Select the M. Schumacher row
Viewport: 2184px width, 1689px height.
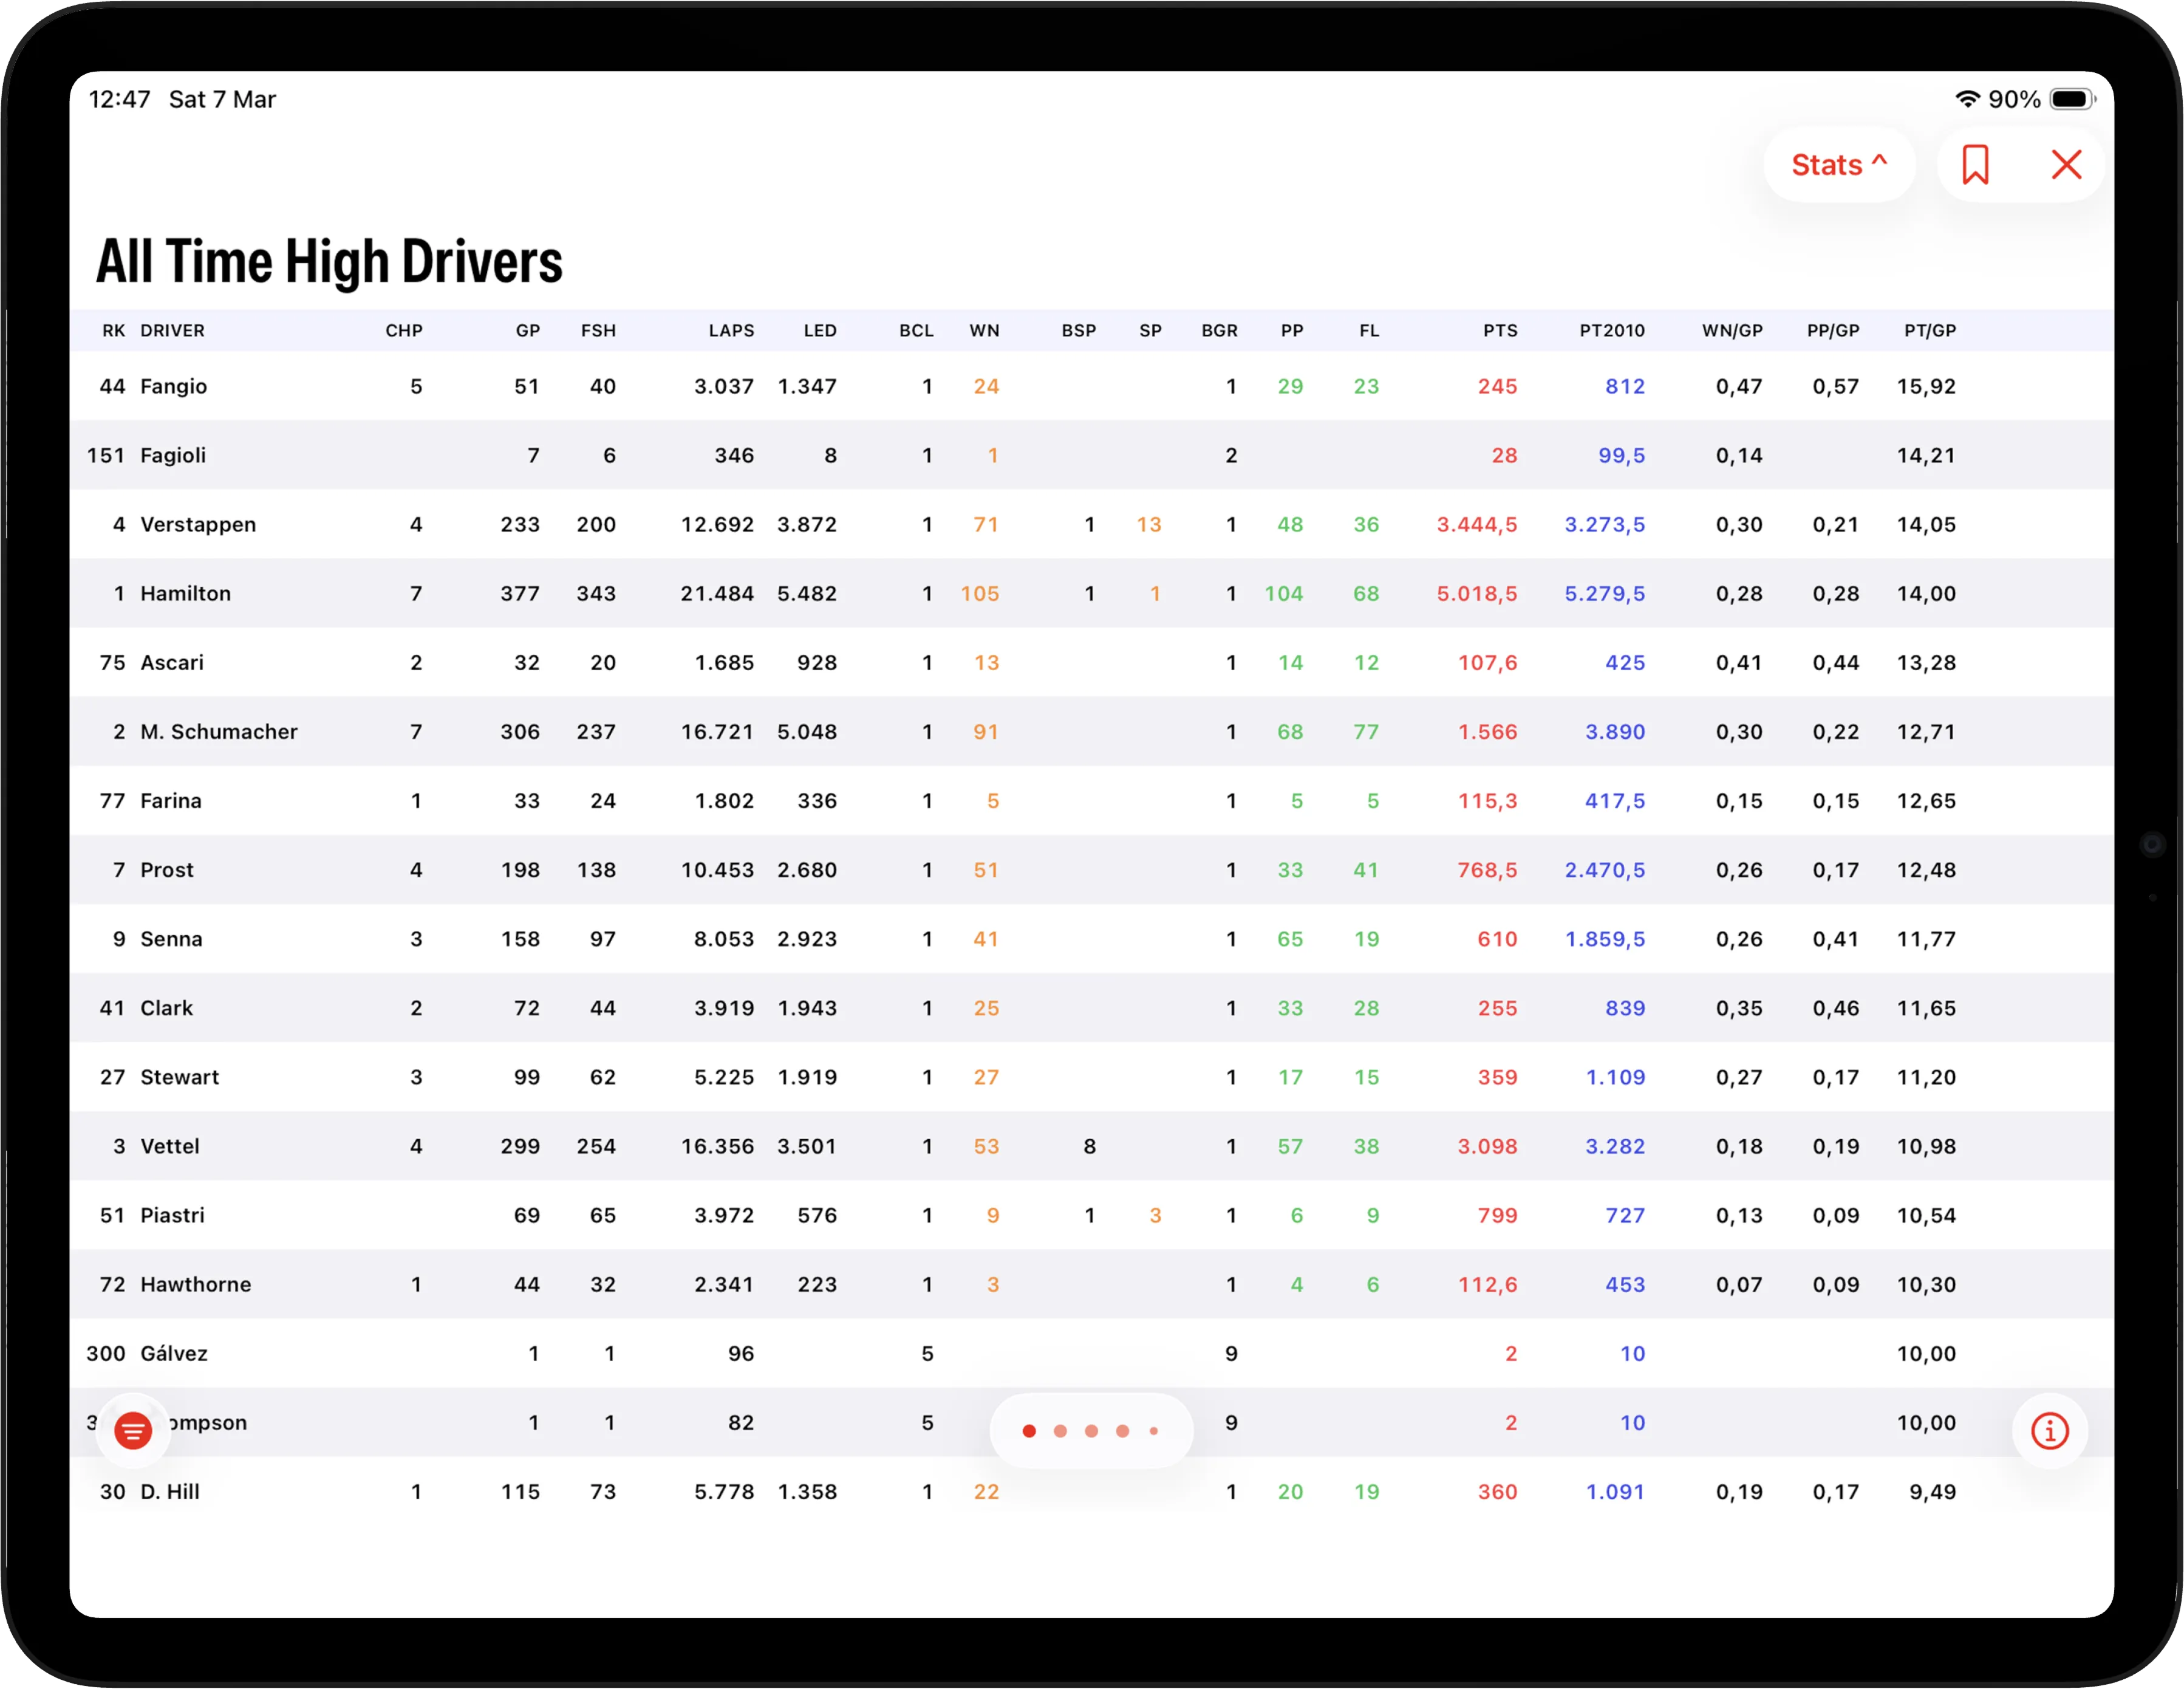point(219,731)
